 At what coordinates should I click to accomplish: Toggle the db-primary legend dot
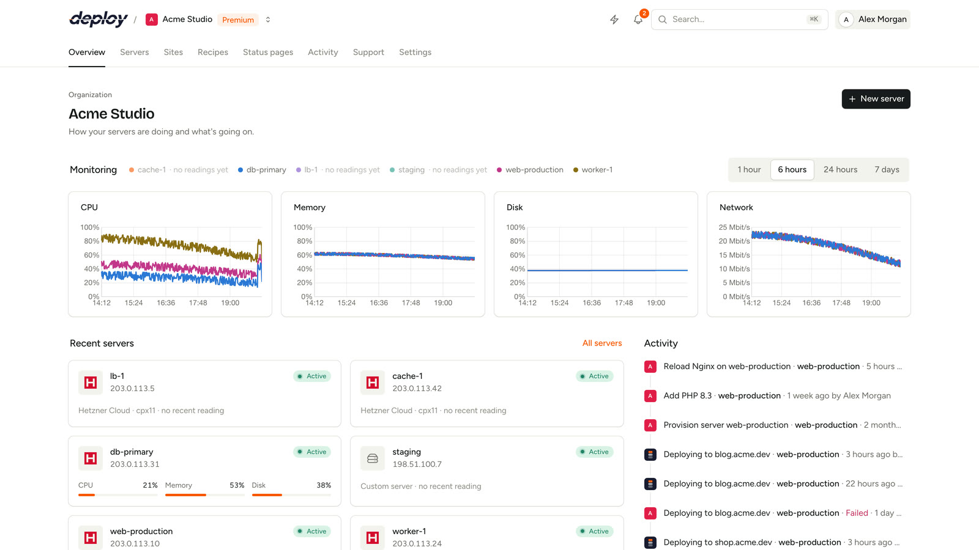[240, 170]
